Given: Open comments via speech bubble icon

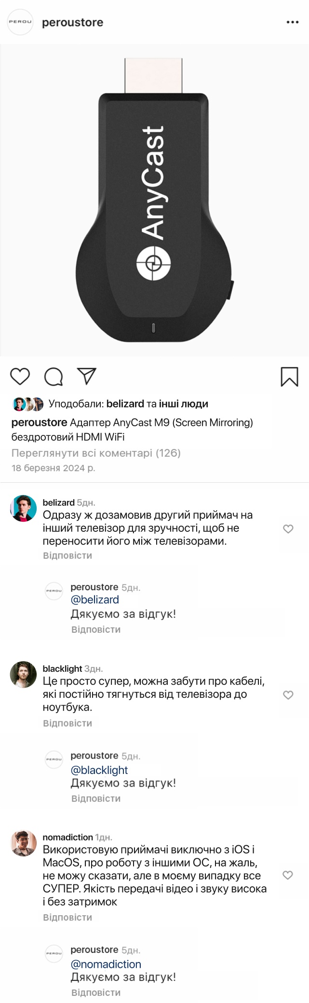Looking at the screenshot, I should click(x=54, y=377).
